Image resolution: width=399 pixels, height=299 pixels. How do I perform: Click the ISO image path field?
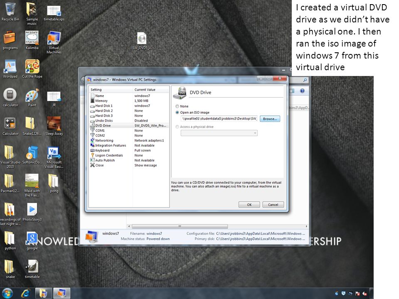pos(219,118)
